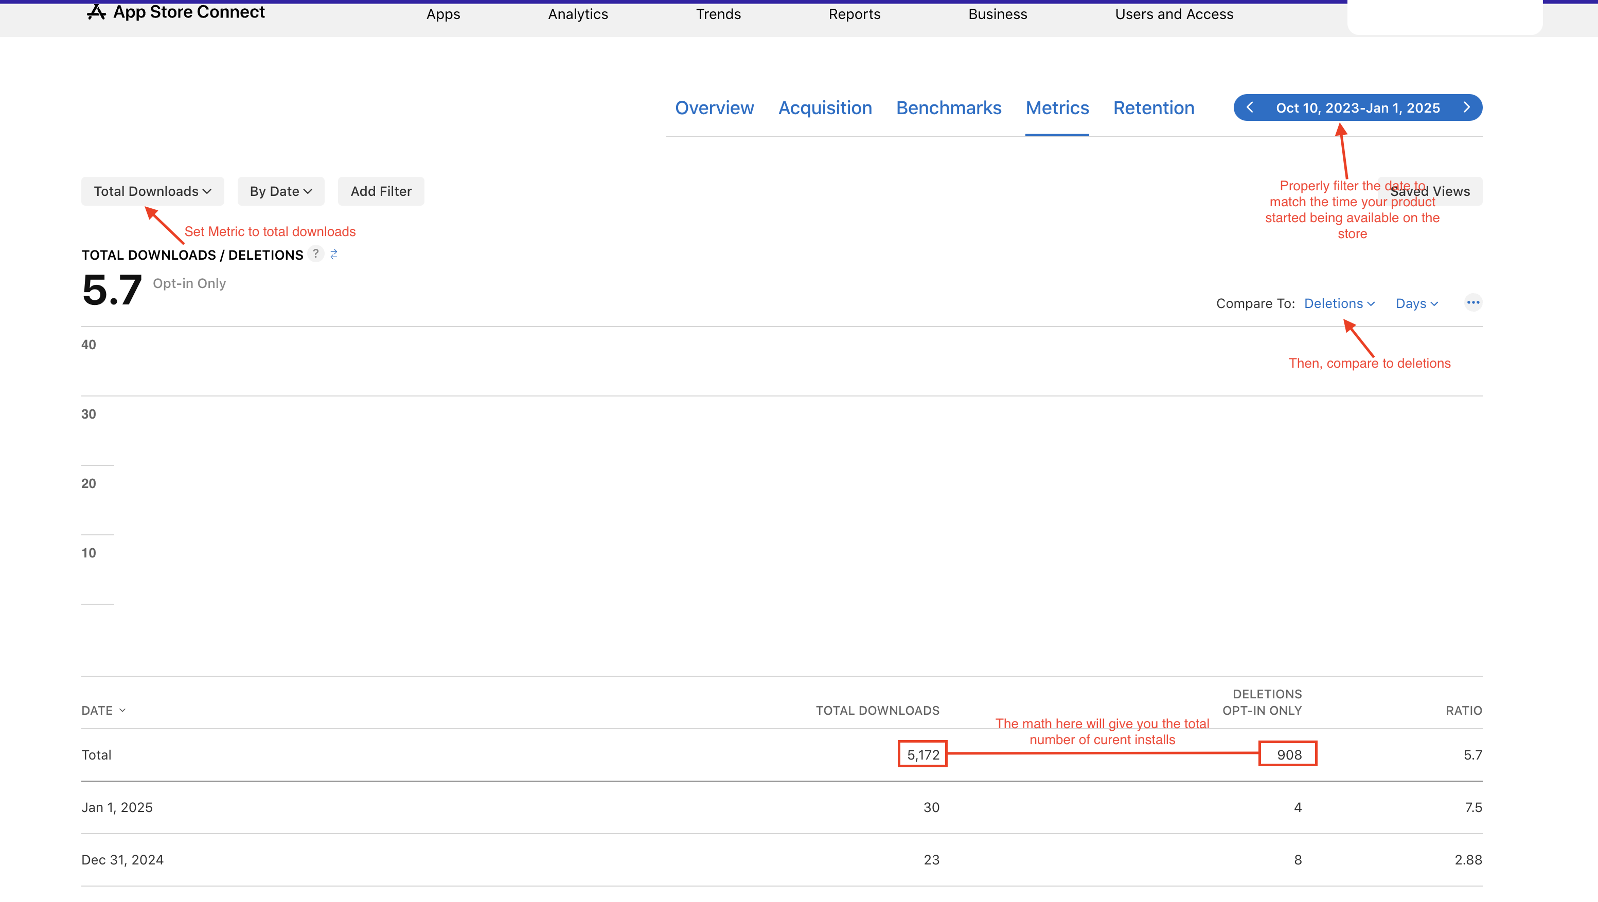Screen dimensions: 1598x902
Task: Click the date range Oct 10, 2023-Jan 1, 2025
Action: pos(1357,108)
